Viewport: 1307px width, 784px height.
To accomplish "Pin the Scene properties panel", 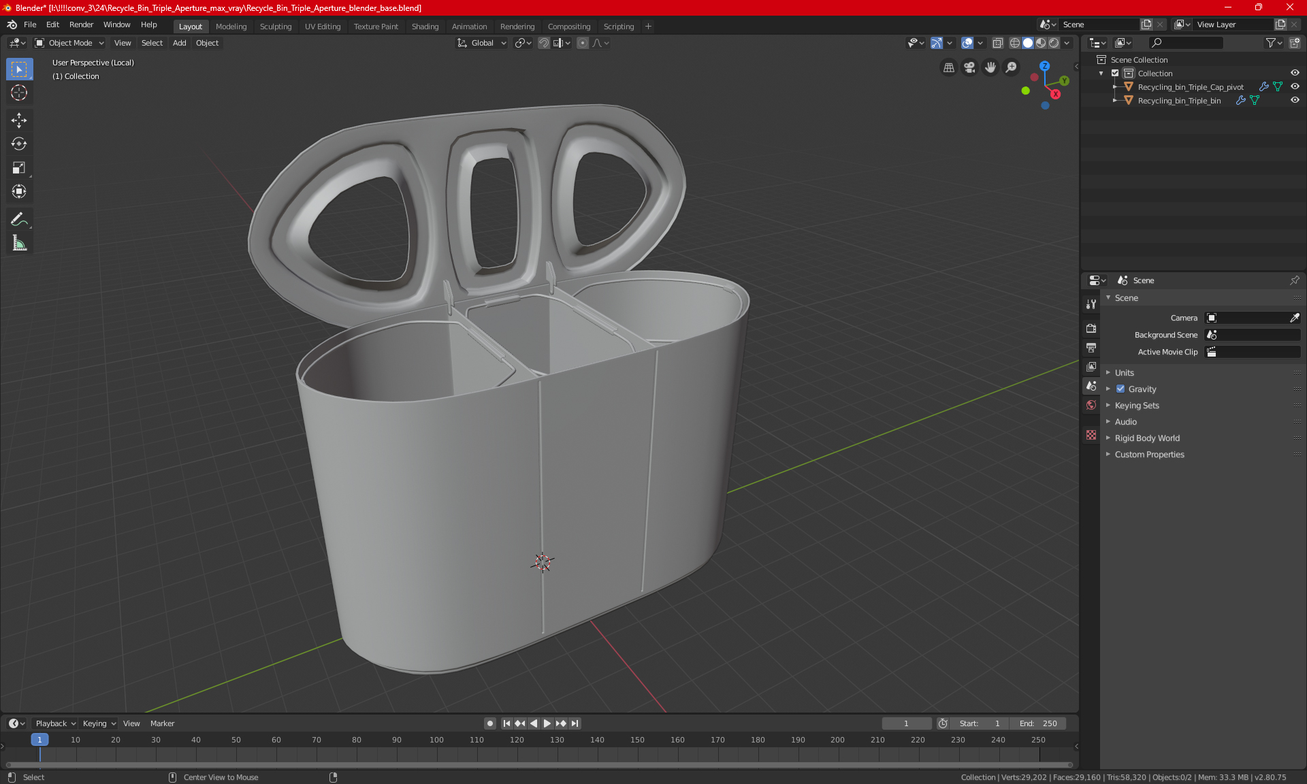I will (1294, 280).
